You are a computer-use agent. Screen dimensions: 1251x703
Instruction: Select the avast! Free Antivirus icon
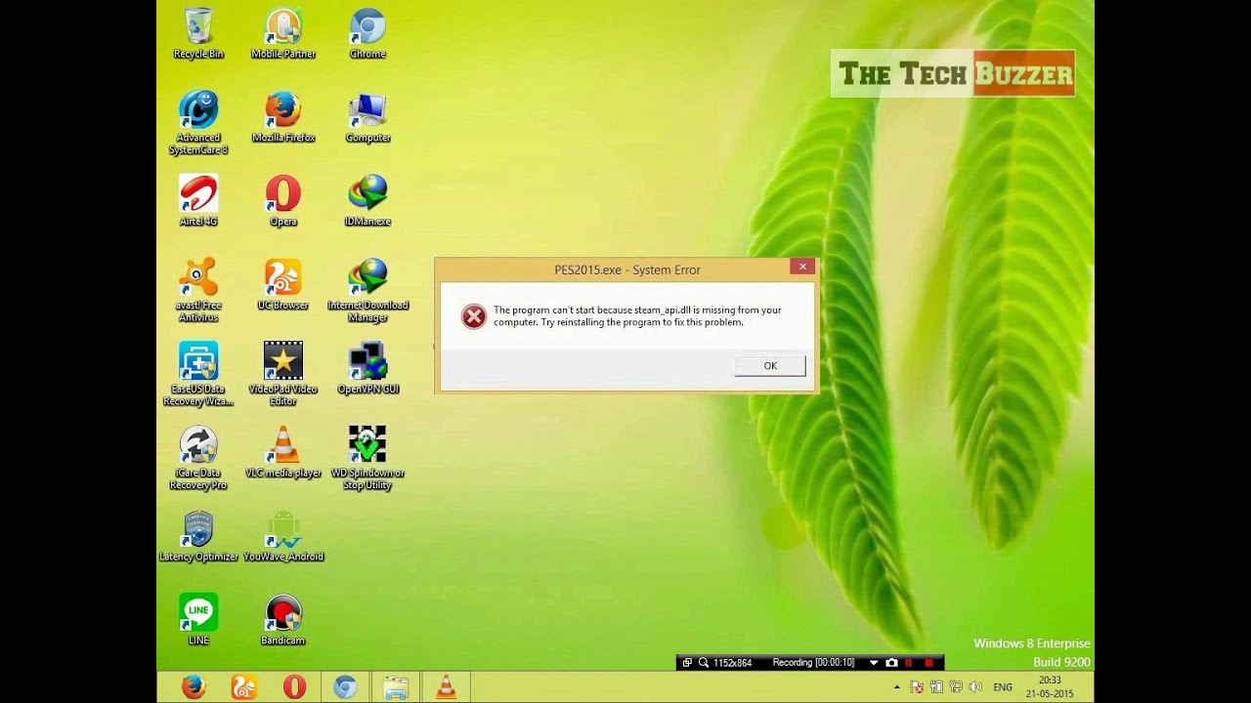(198, 290)
